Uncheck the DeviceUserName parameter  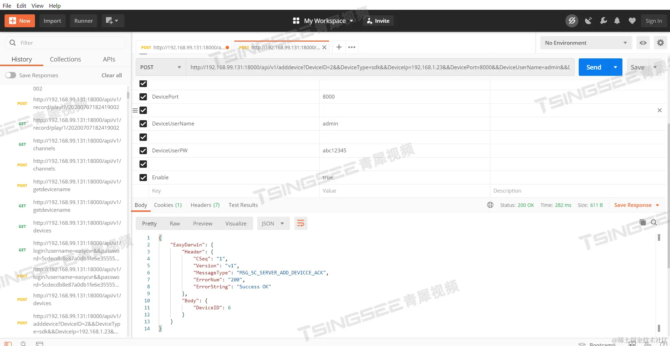click(x=143, y=124)
